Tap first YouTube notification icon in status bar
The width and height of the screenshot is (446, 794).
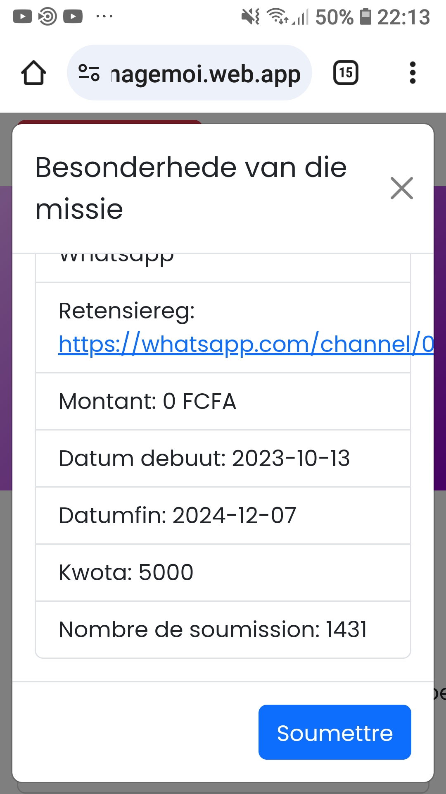tap(22, 17)
